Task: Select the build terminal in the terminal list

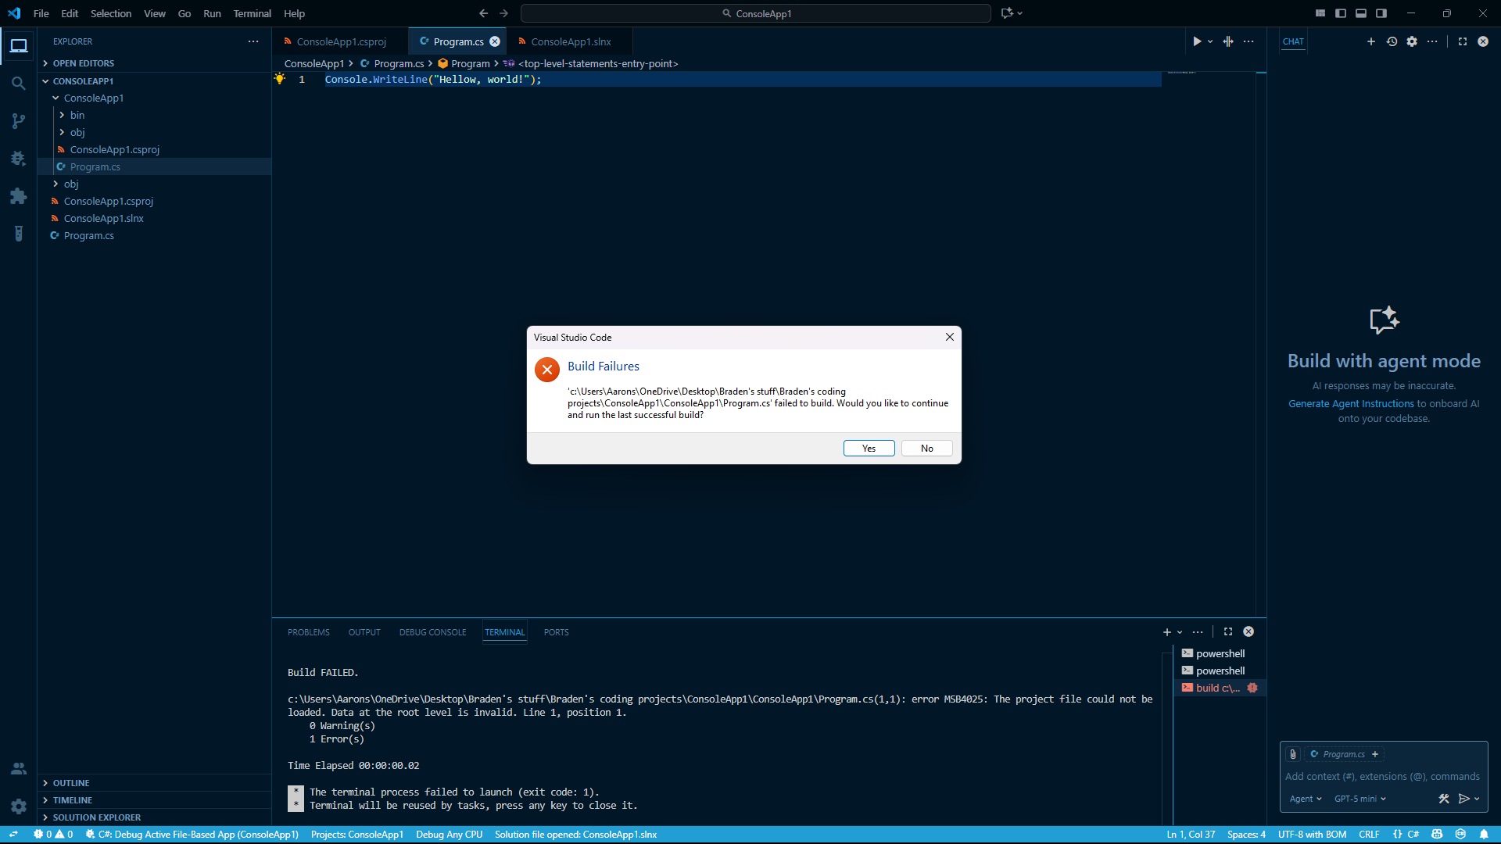Action: [x=1216, y=688]
